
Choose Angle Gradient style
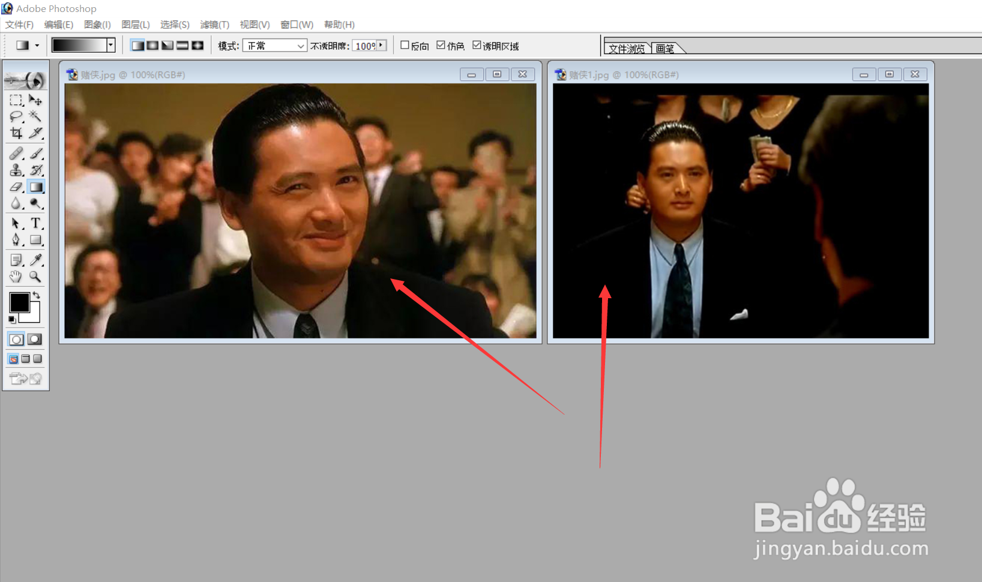click(167, 46)
